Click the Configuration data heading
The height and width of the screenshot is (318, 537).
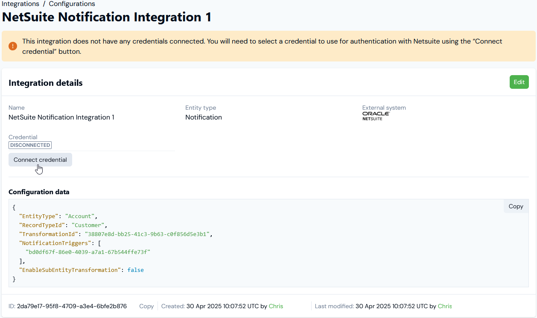pyautogui.click(x=39, y=192)
